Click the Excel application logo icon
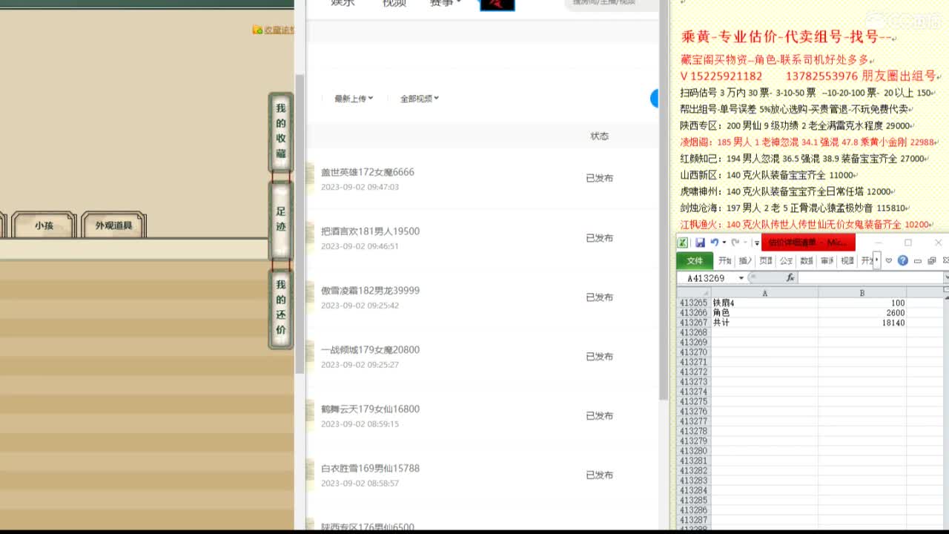This screenshot has height=534, width=949. click(x=683, y=243)
